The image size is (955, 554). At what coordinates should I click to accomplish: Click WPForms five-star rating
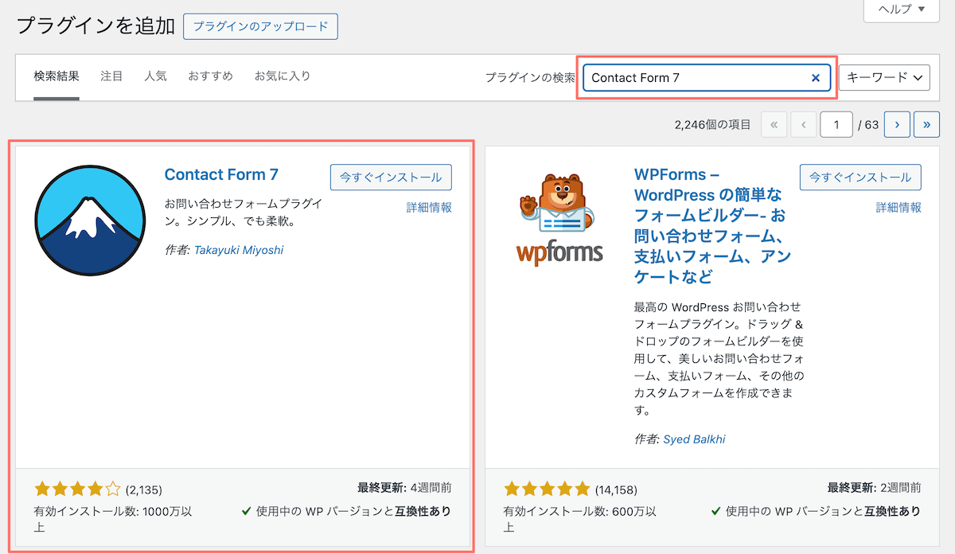548,489
